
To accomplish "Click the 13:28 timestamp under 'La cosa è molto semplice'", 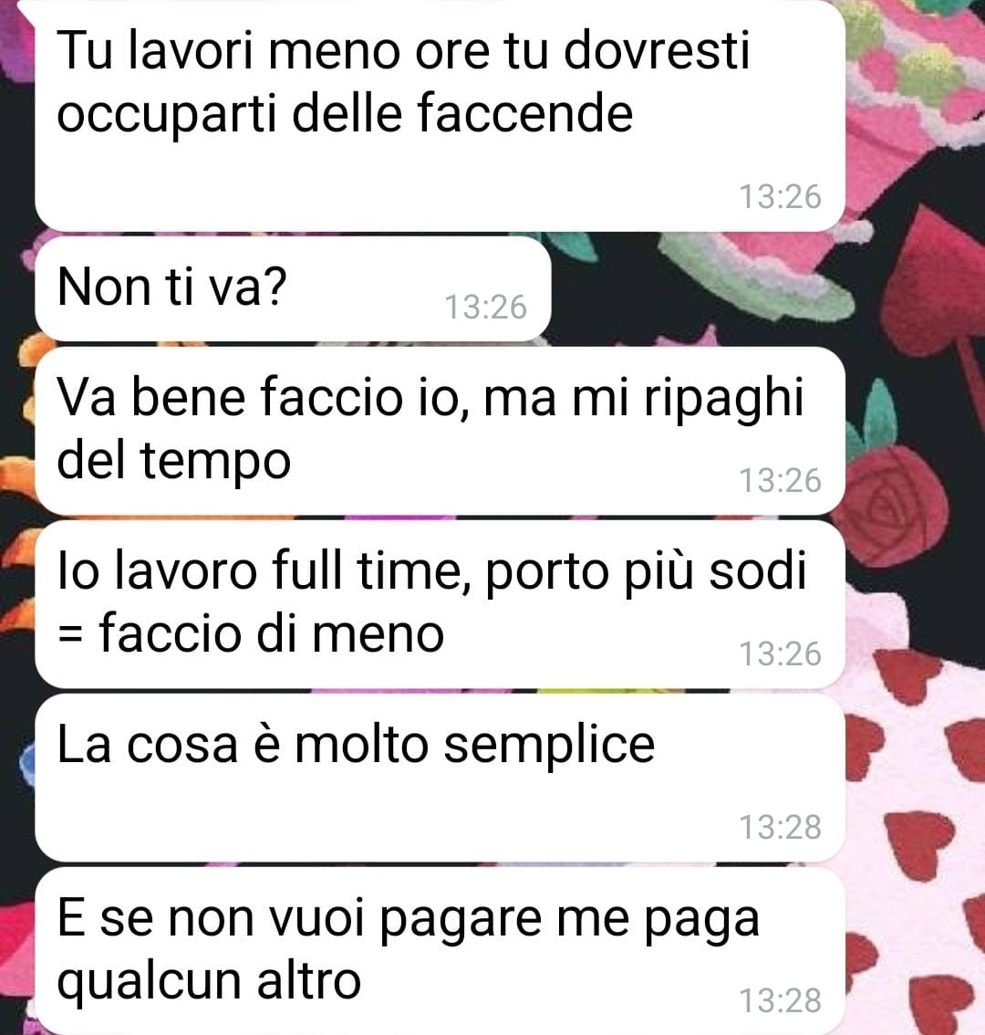I will (780, 827).
